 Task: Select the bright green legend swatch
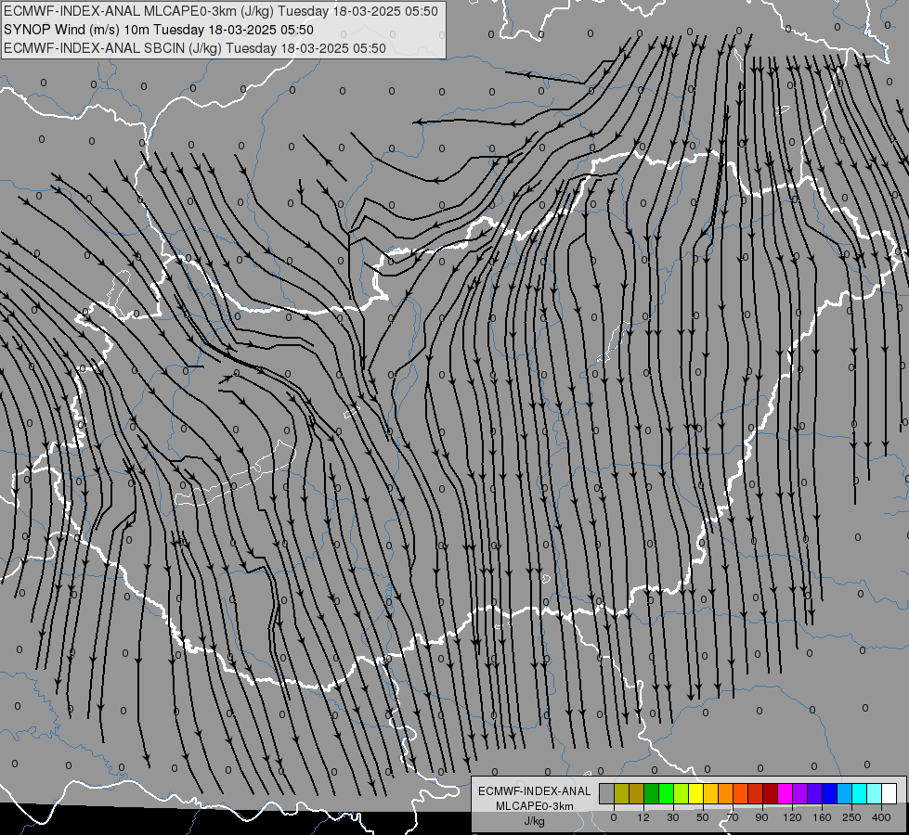point(666,793)
